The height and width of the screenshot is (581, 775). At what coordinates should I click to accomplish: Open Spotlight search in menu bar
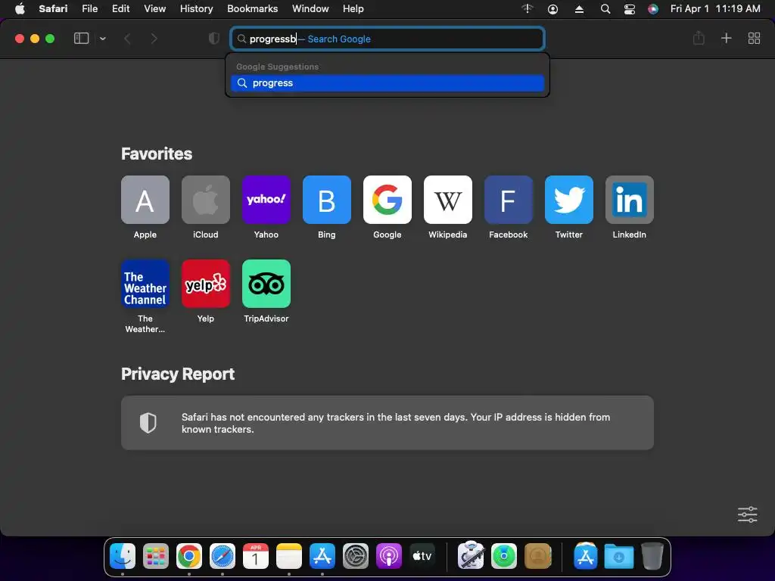coord(605,9)
